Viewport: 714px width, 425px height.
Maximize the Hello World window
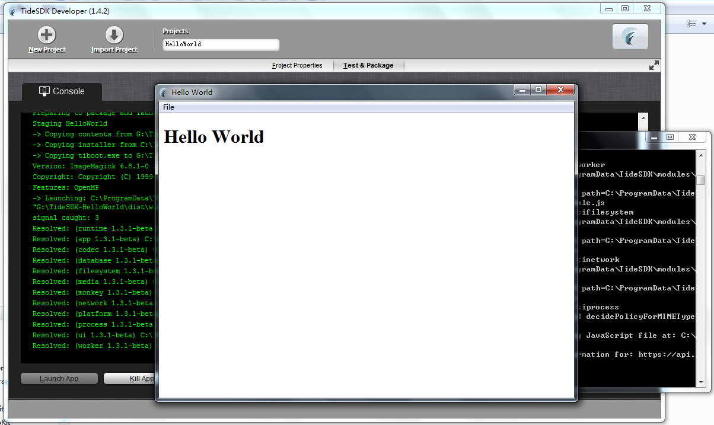pos(538,90)
